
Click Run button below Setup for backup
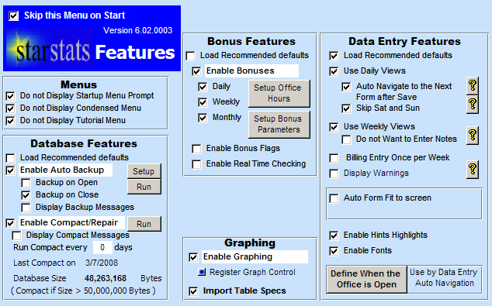(x=144, y=187)
